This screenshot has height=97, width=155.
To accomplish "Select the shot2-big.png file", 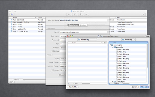I will coord(123,54).
